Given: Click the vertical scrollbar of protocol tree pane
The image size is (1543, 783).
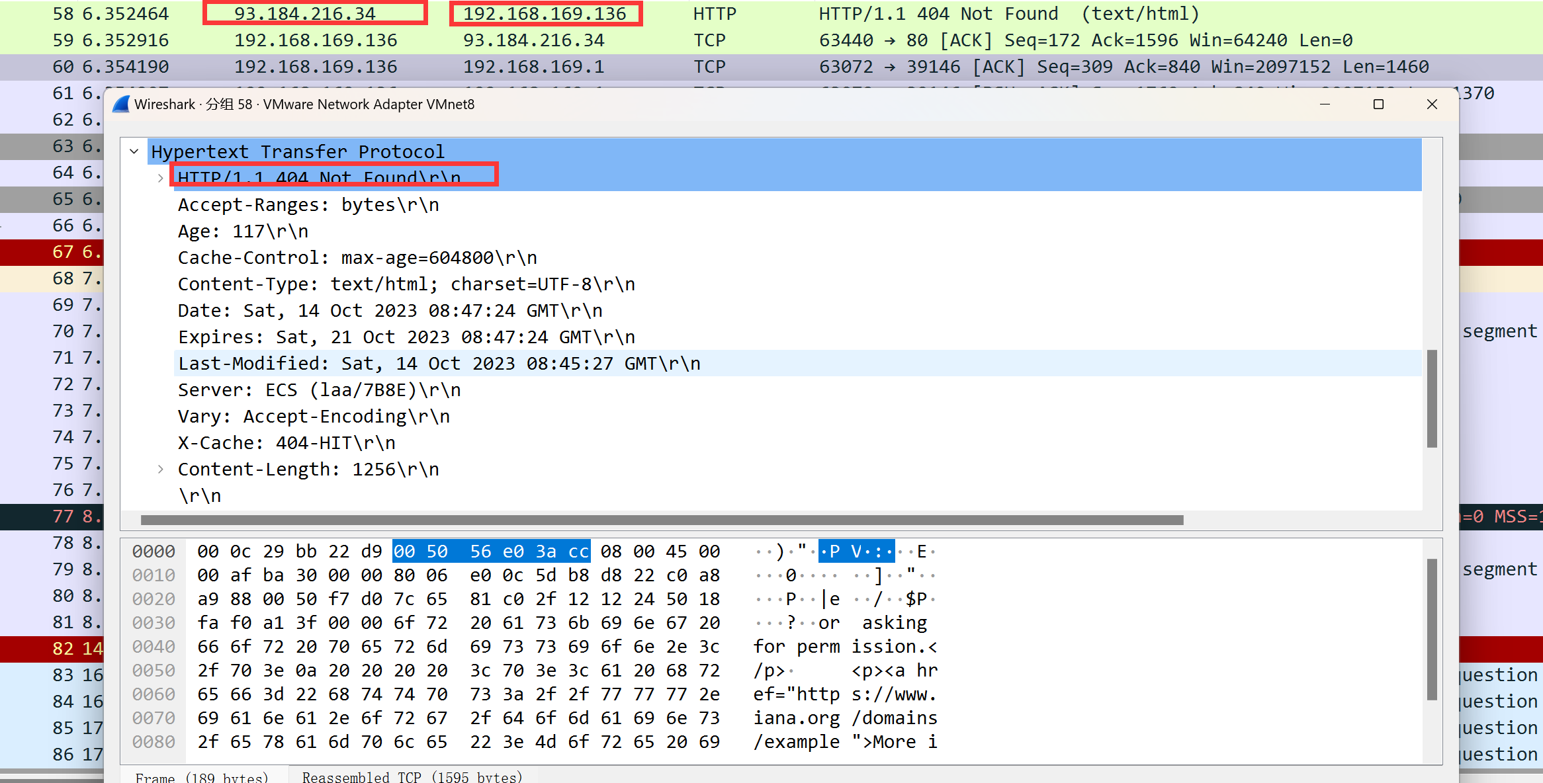Looking at the screenshot, I should (1432, 399).
